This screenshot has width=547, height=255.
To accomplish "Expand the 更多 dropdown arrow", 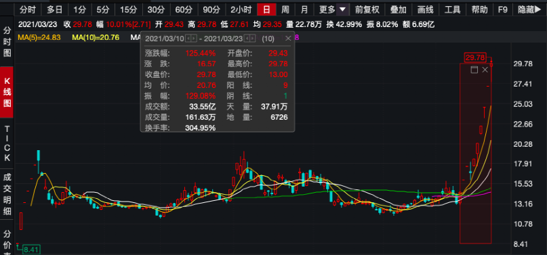I will [x=343, y=9].
